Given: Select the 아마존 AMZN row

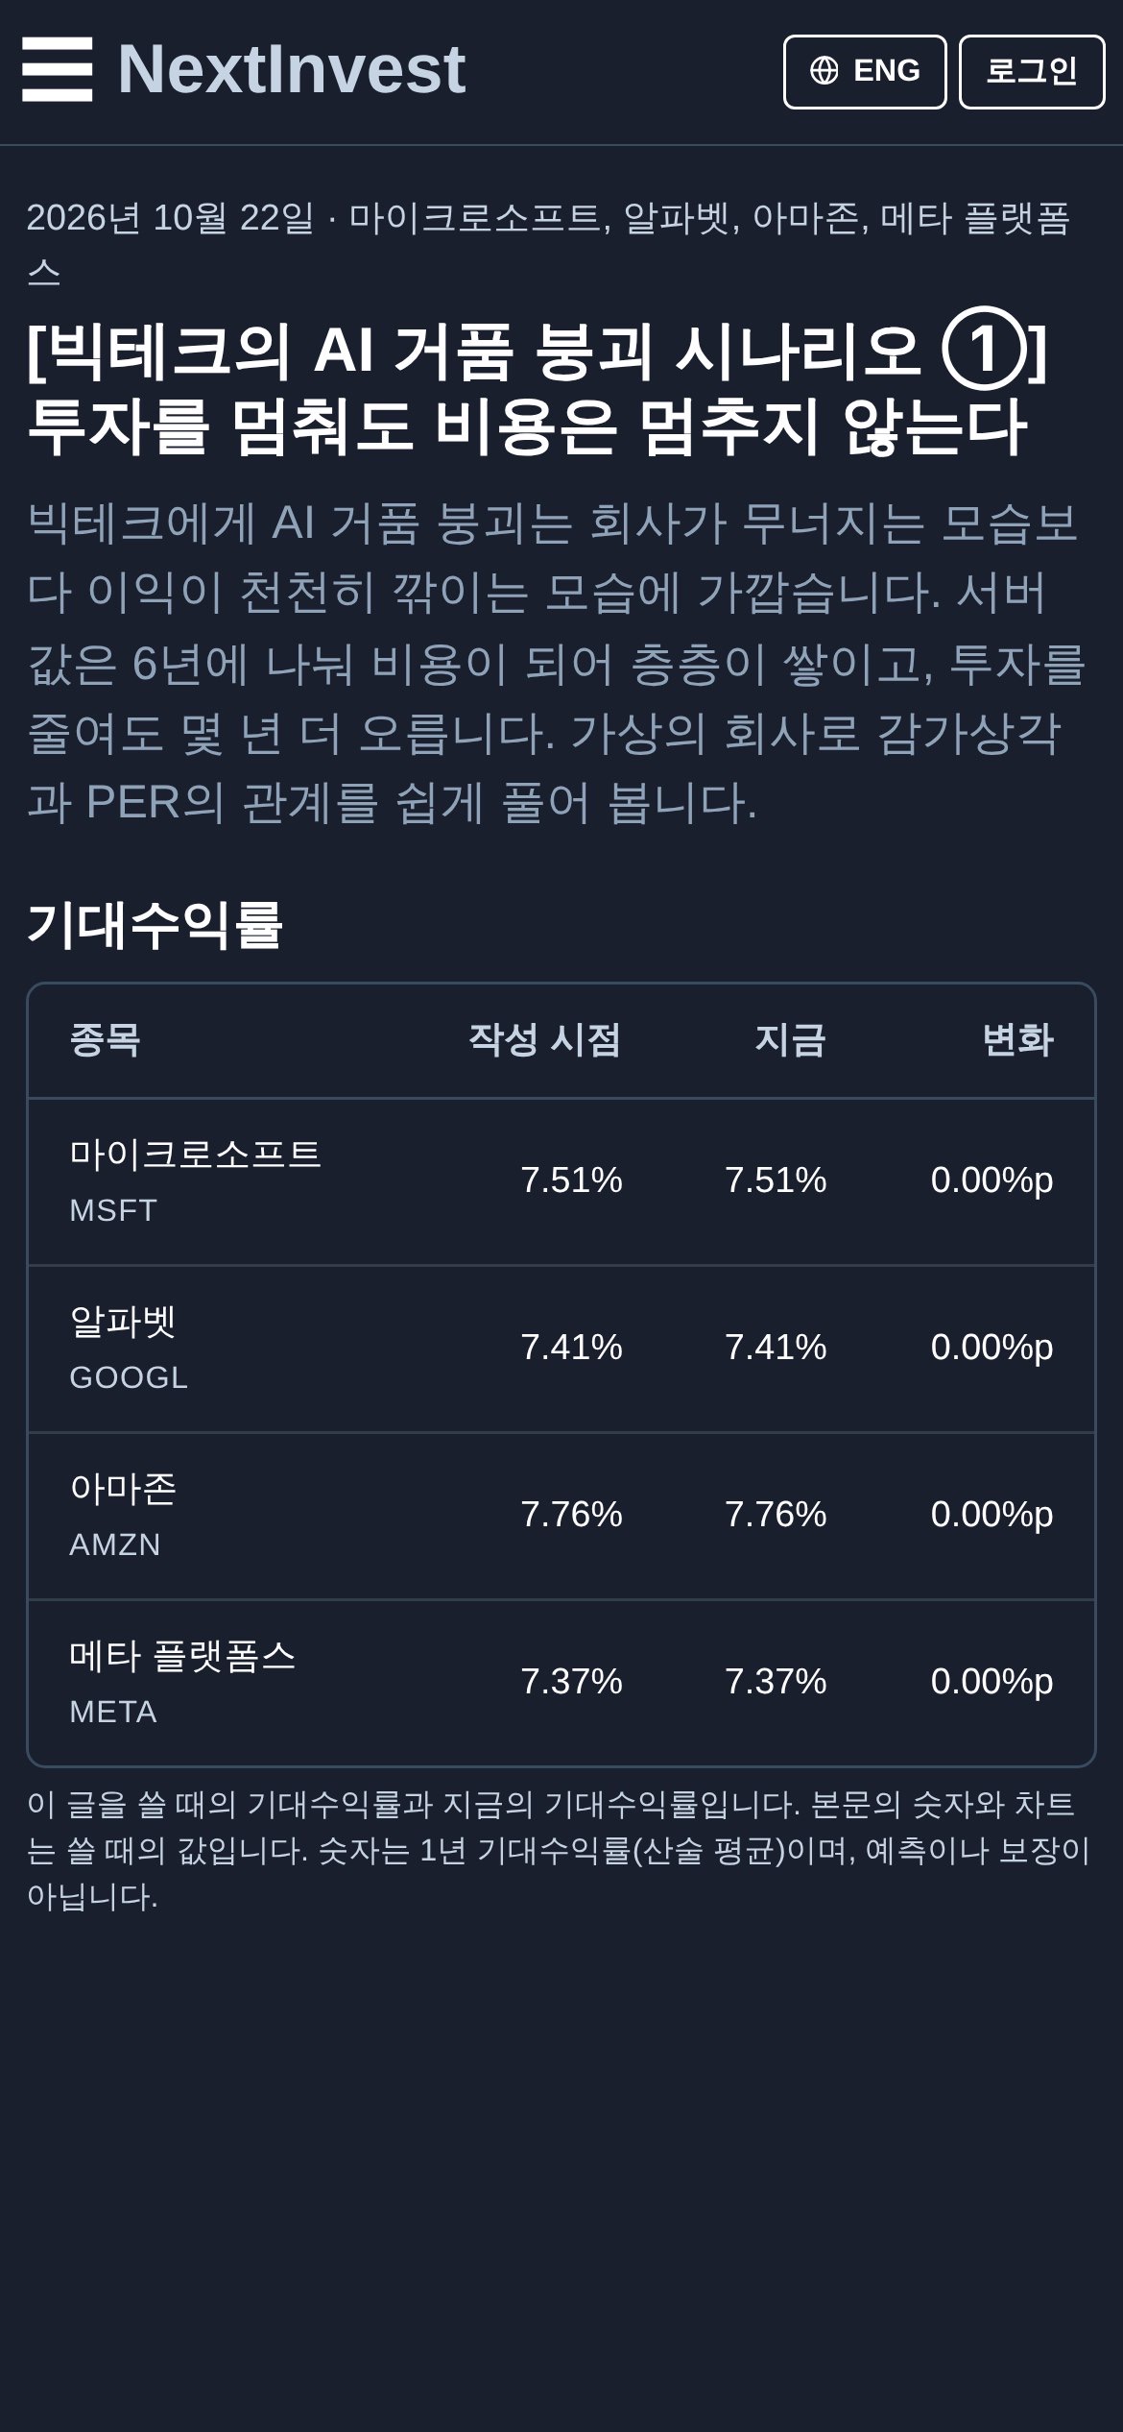Looking at the screenshot, I should [x=561, y=1516].
